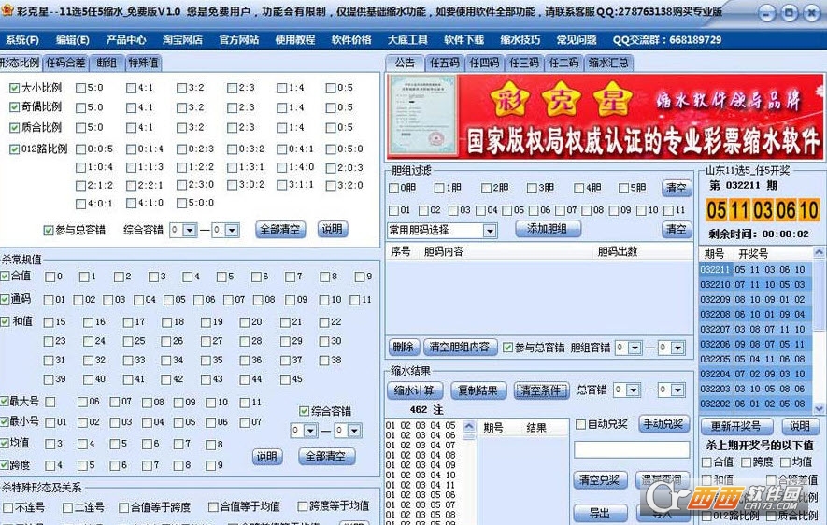827x525 pixels.
Task: Check the 合值等于跨度 checkbox
Action: (123, 507)
